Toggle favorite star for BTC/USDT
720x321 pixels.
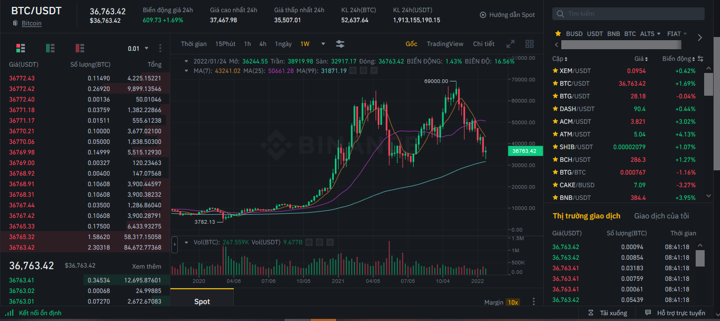coord(555,83)
